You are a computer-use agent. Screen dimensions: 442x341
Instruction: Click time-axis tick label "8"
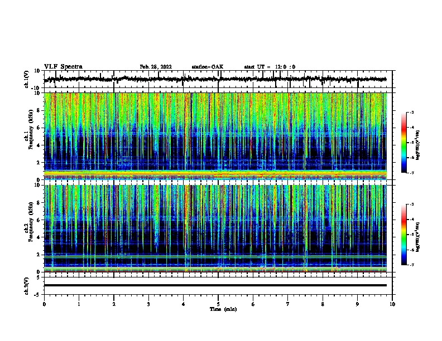coord(323,304)
